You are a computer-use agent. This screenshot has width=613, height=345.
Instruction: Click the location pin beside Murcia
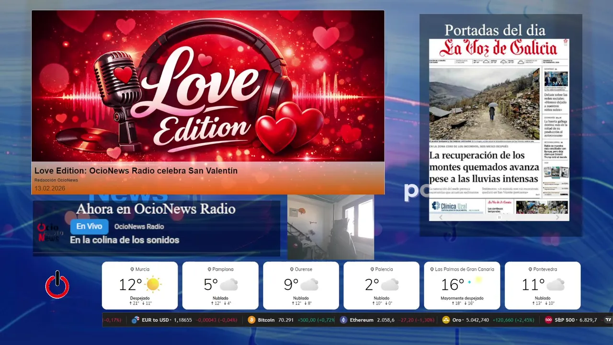132,269
